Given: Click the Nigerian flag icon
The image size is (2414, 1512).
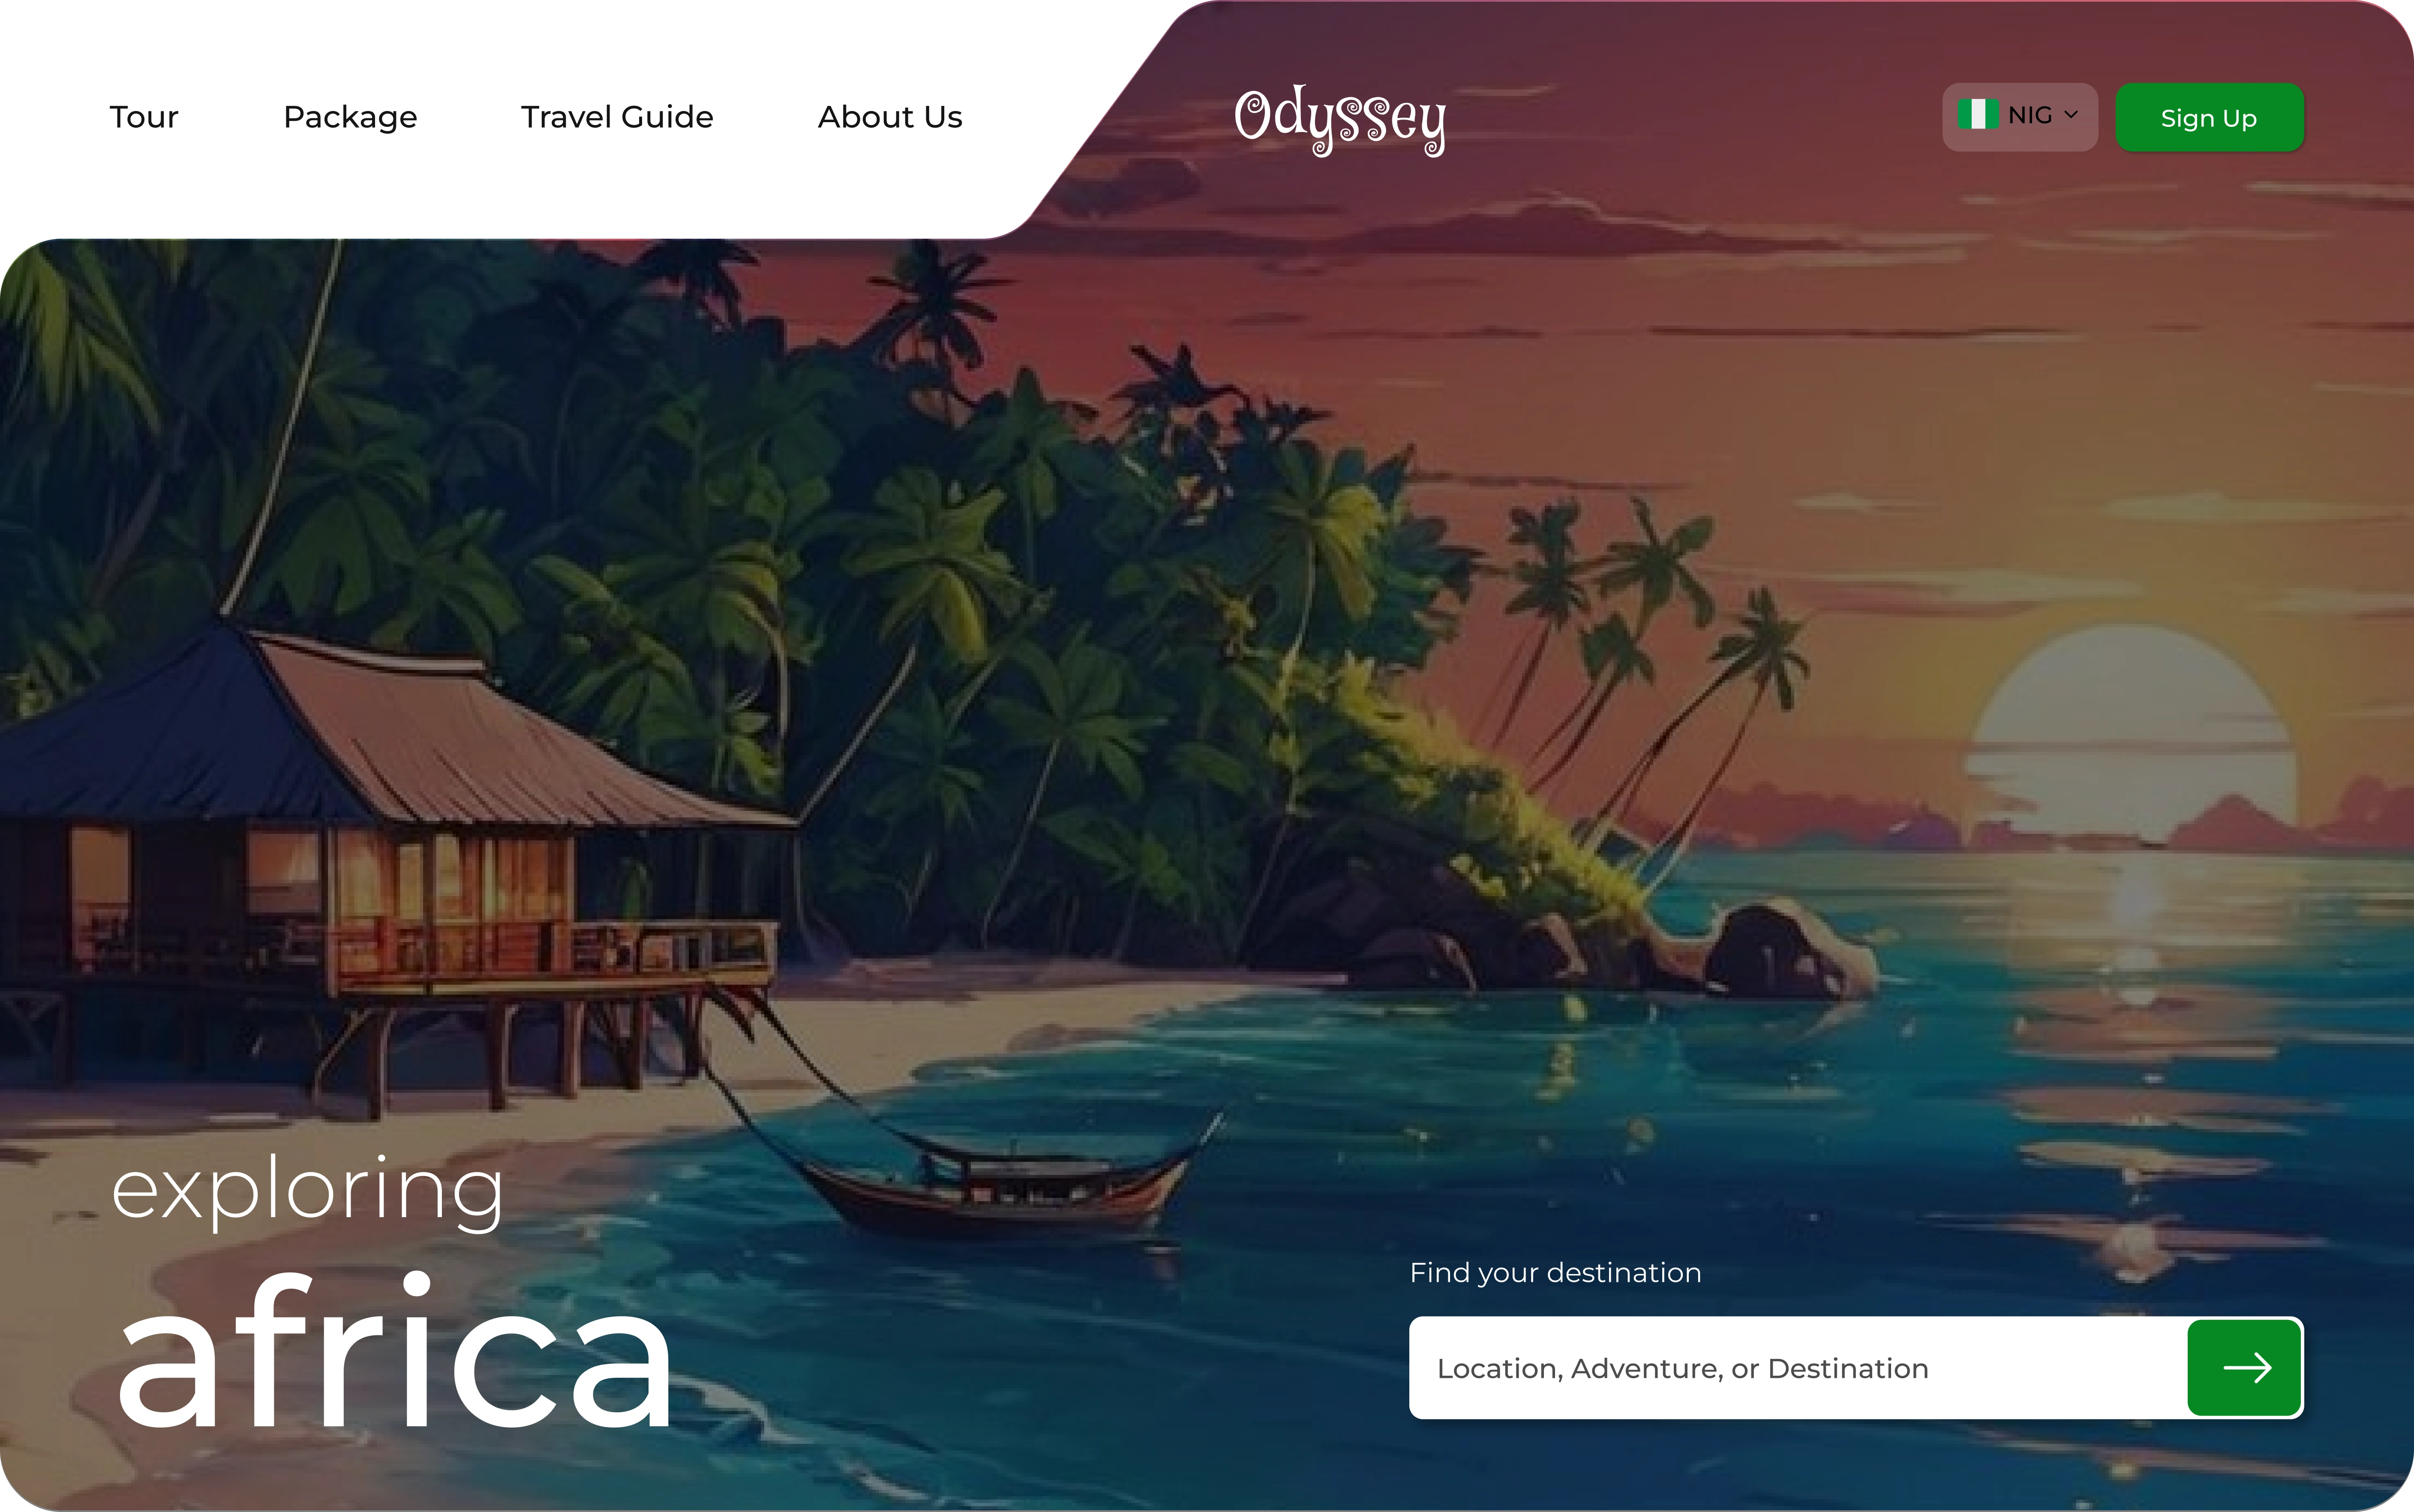Looking at the screenshot, I should 1978,115.
